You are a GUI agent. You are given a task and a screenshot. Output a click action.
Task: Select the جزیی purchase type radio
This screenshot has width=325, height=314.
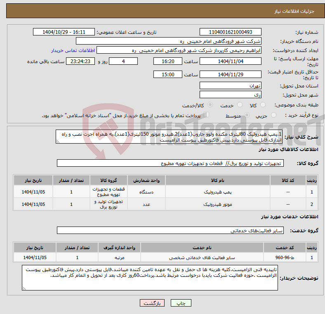click(x=273, y=115)
